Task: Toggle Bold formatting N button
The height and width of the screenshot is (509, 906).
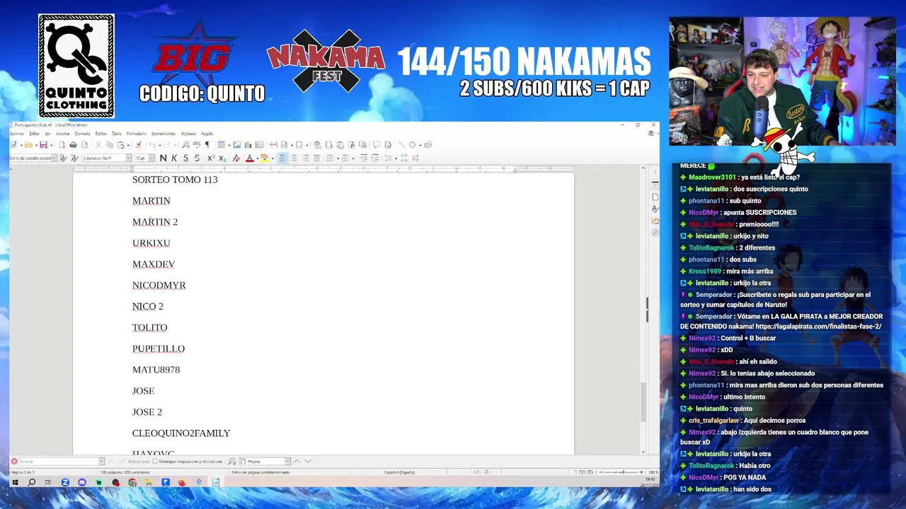Action: [x=163, y=158]
